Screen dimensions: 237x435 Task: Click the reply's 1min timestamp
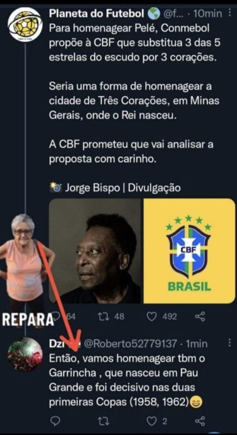[196, 344]
